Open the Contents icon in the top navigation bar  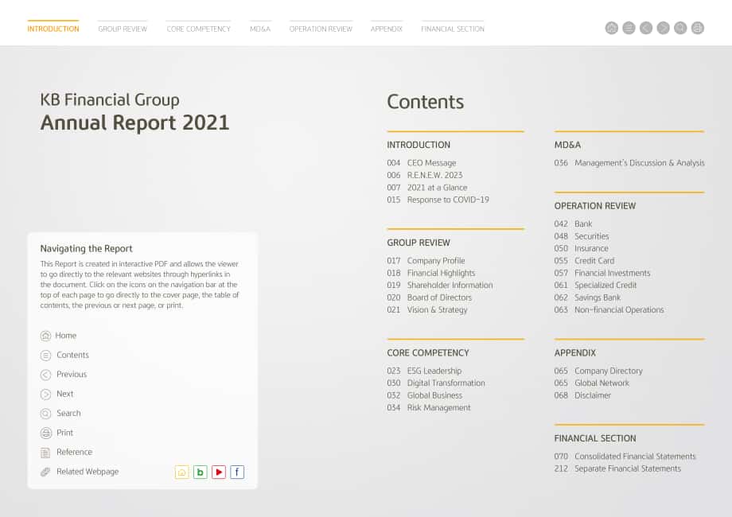(x=629, y=28)
